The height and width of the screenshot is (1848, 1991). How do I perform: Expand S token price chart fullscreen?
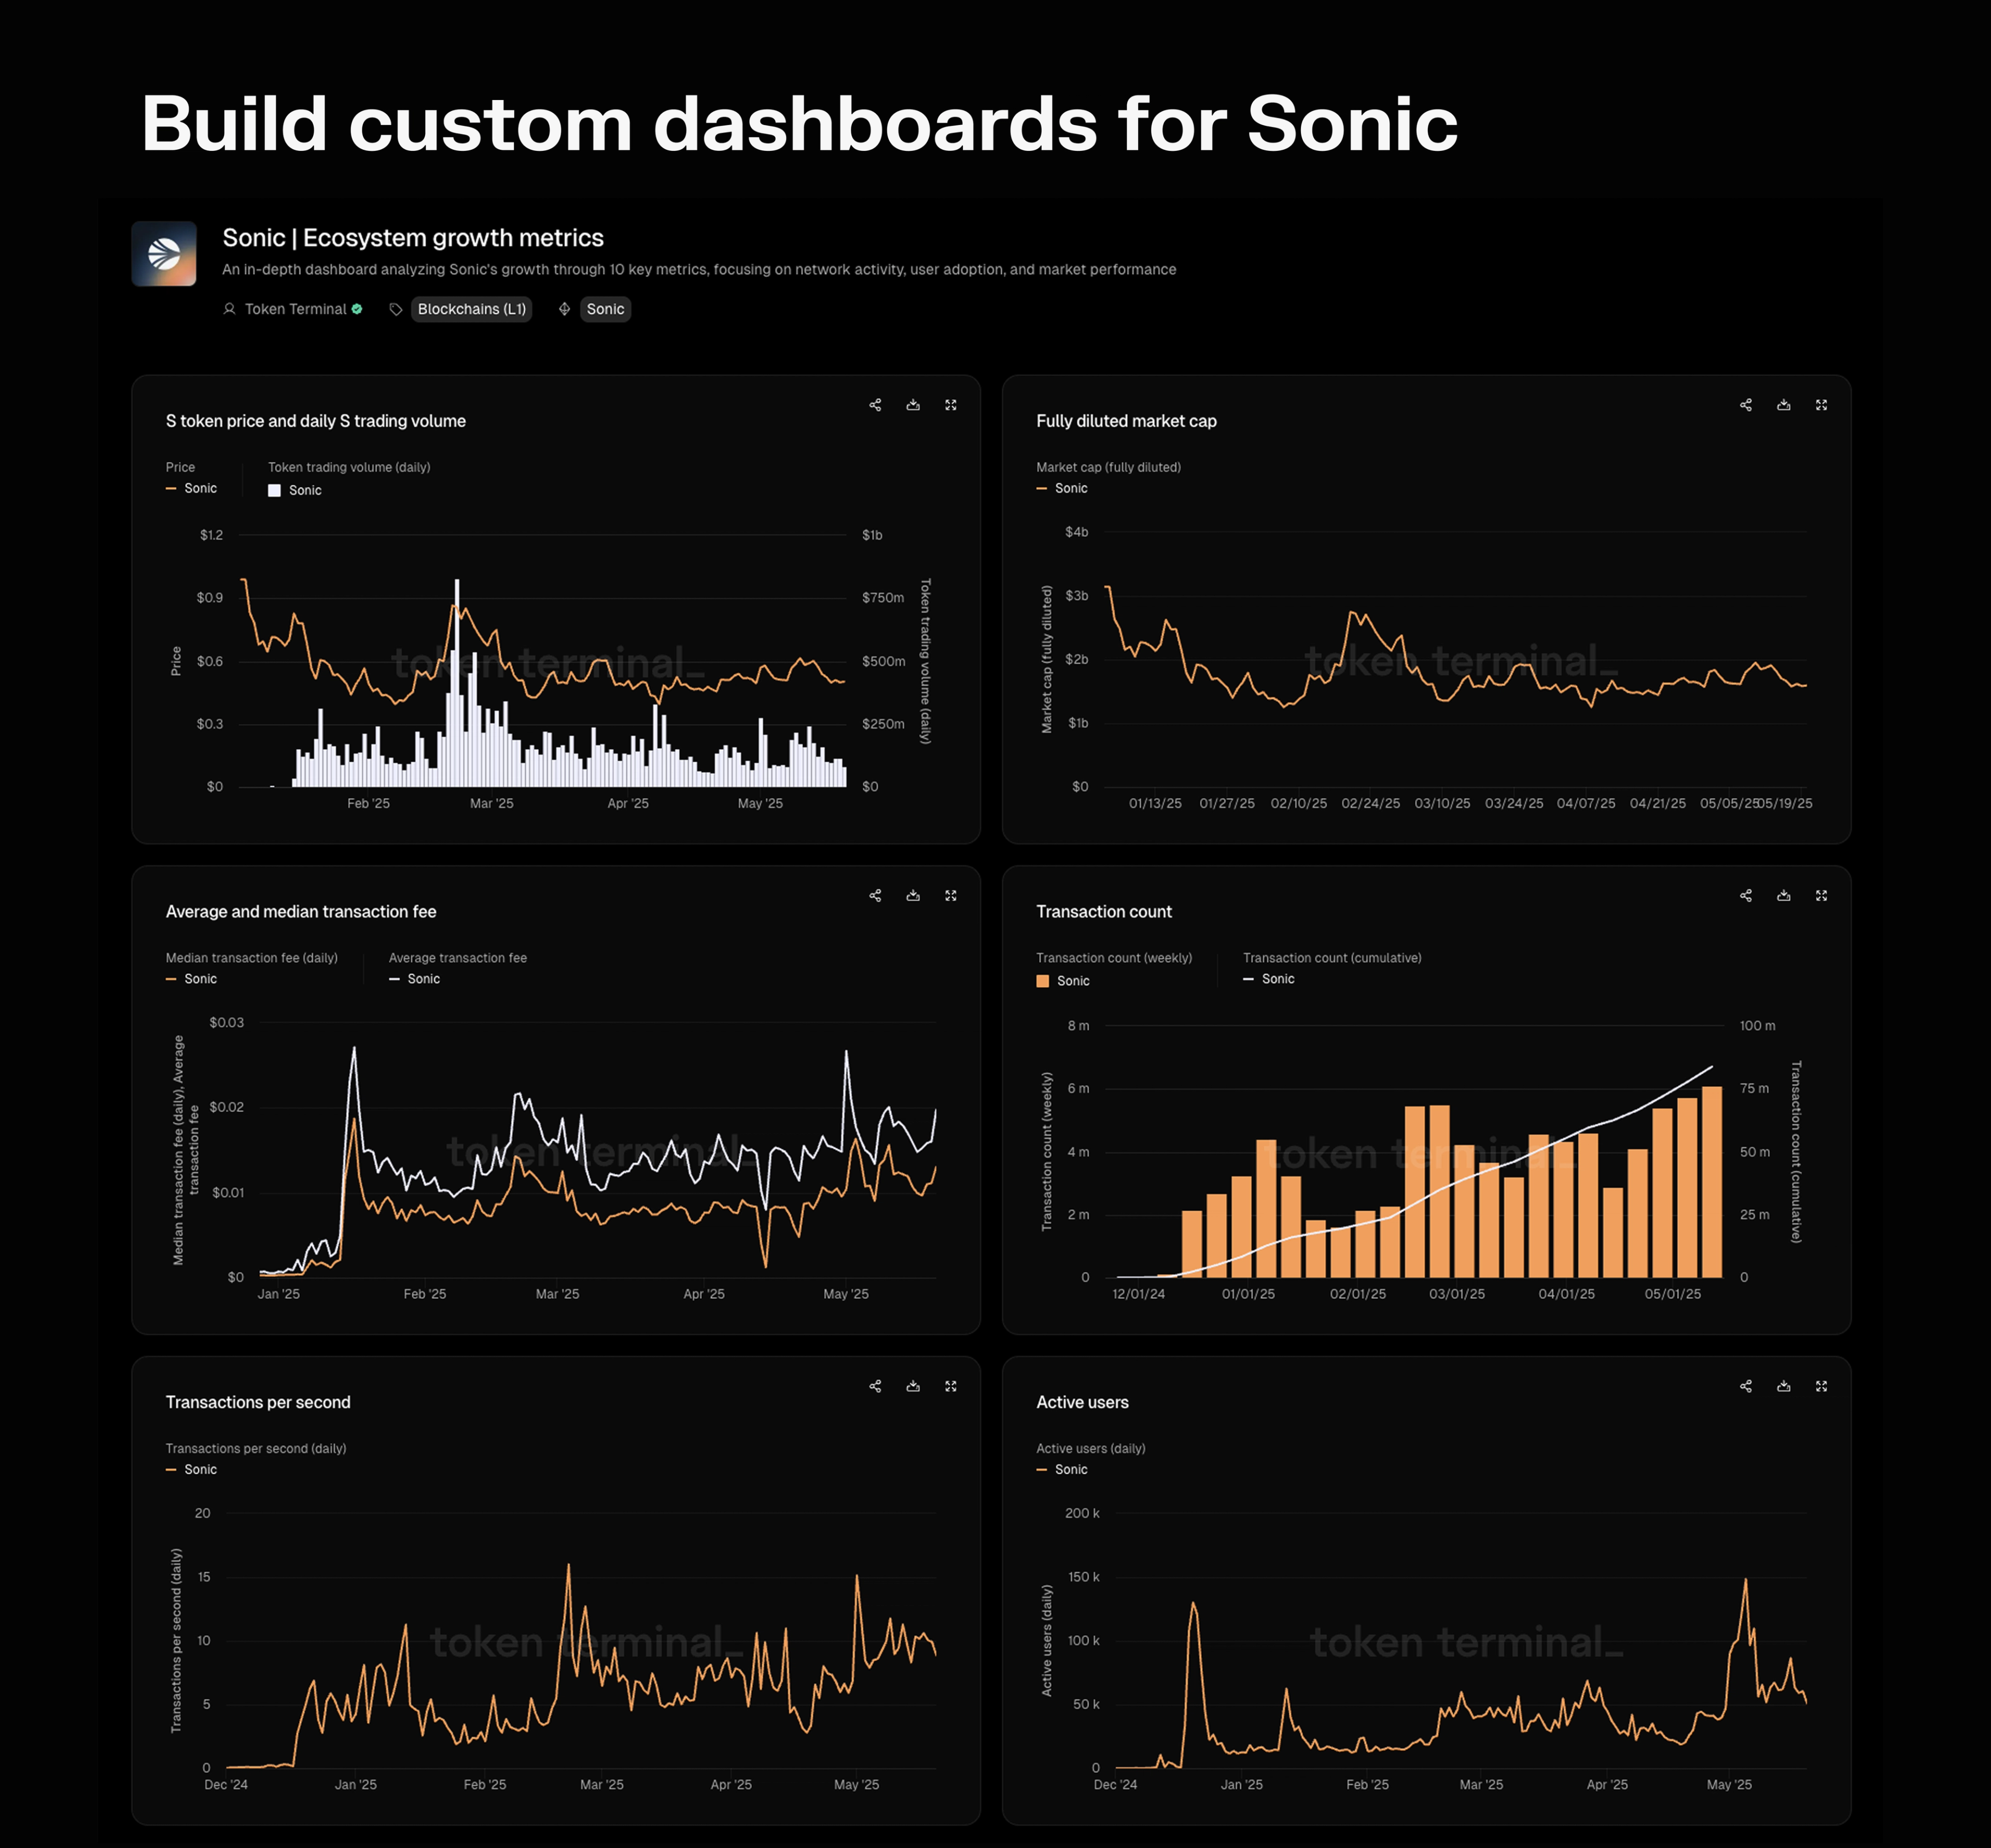pos(951,405)
